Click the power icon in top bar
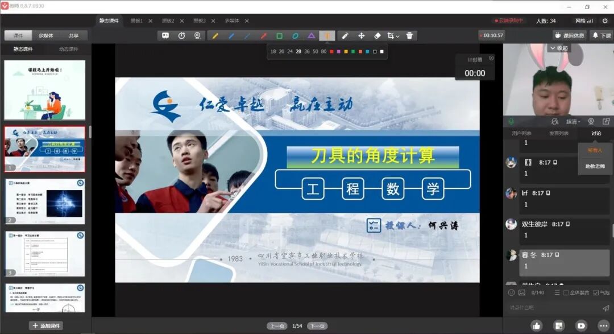Screen dimensions: 614x334 tap(605, 20)
